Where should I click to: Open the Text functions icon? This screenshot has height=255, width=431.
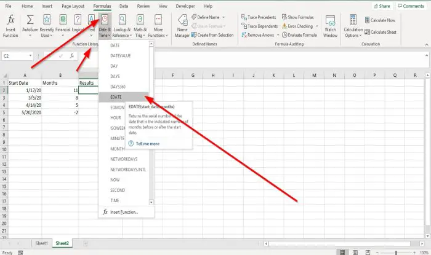point(91,20)
